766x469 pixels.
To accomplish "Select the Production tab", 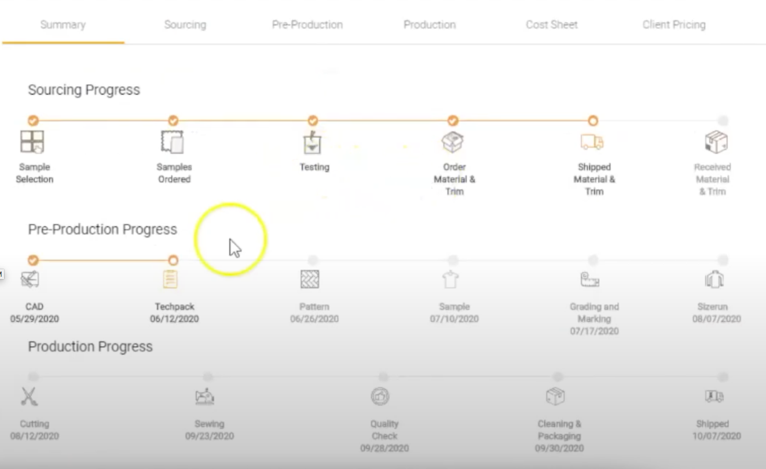I will [x=430, y=25].
